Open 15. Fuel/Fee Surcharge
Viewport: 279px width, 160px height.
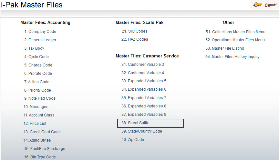(45, 149)
